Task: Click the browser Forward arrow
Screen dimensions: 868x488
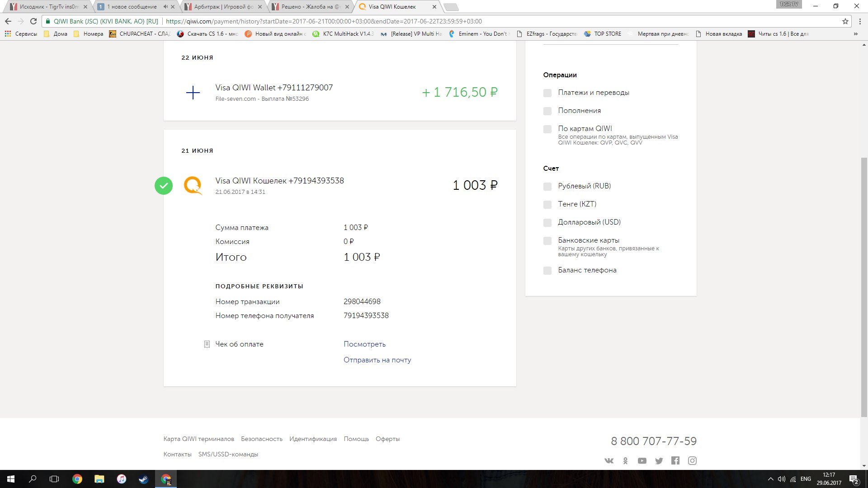Action: [x=21, y=21]
